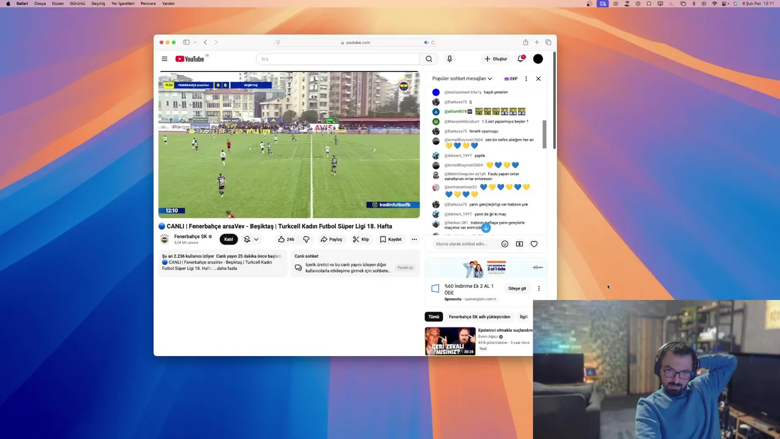Open the Düzen menu
This screenshot has height=439, width=780.
pyautogui.click(x=58, y=4)
